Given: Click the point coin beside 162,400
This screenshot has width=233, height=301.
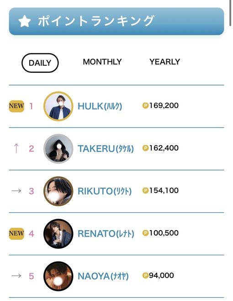Looking at the screenshot, I should [146, 148].
